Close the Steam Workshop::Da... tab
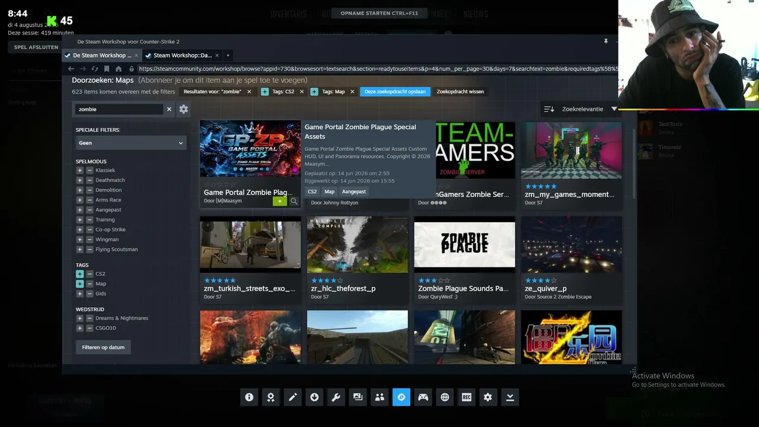 pyautogui.click(x=217, y=55)
